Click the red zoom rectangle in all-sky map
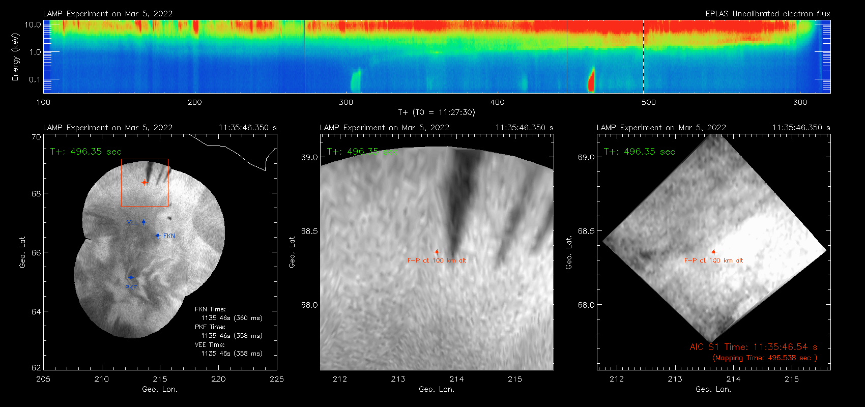 pyautogui.click(x=145, y=183)
